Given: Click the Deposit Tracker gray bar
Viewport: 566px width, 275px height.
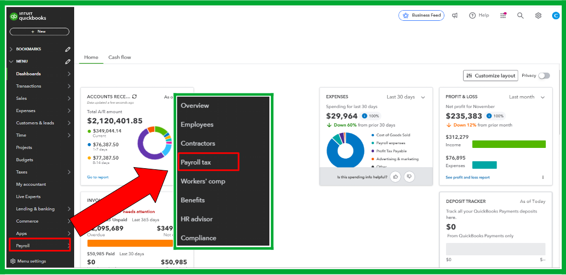Looking at the screenshot, I should click(496, 249).
